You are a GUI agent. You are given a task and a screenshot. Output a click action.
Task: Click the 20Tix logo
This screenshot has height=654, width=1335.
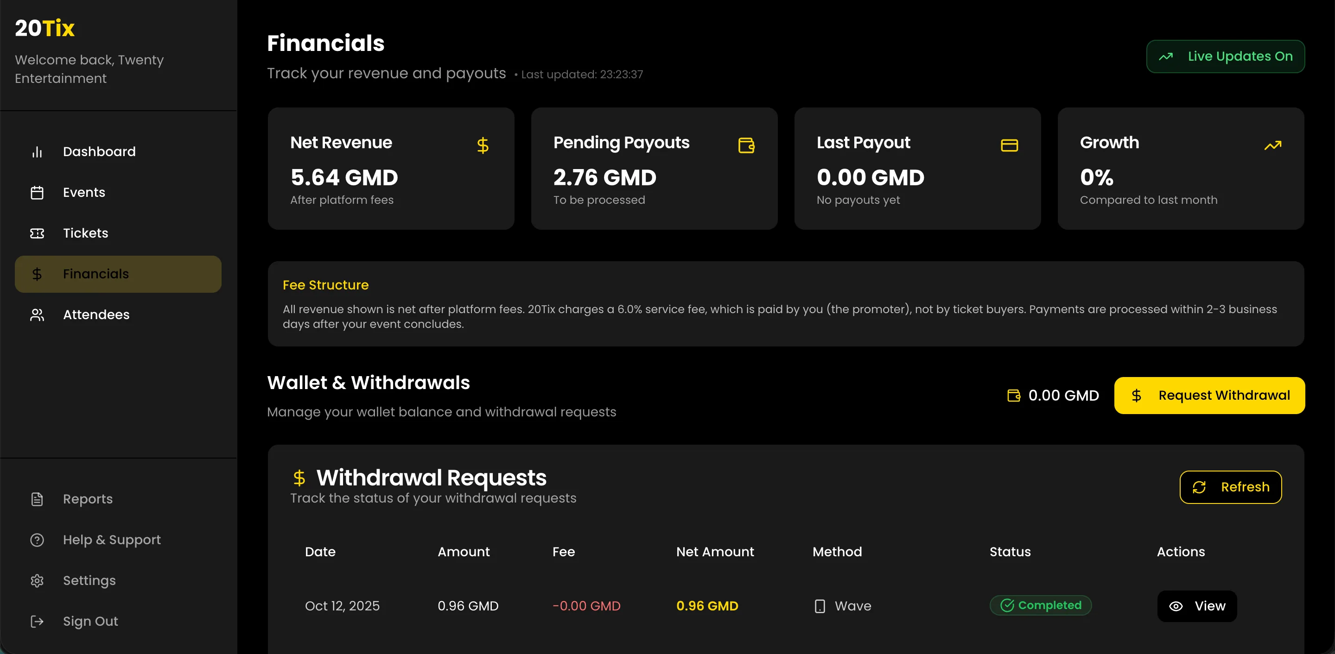pyautogui.click(x=44, y=28)
